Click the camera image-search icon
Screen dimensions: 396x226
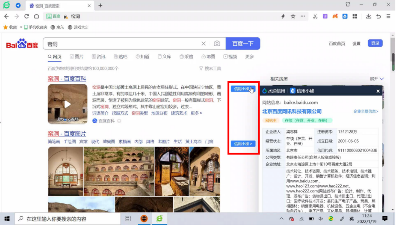pyautogui.click(x=217, y=44)
